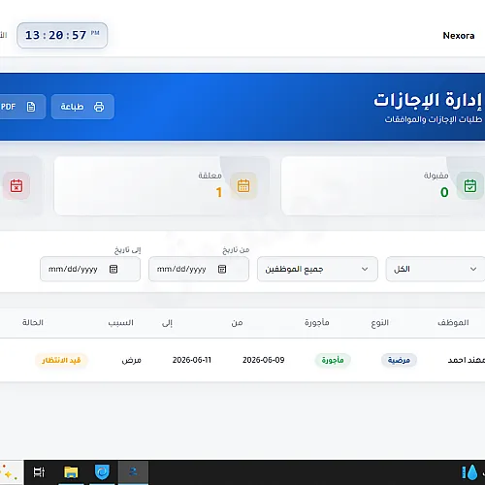Viewport: 485px width, 485px height.
Task: Click the red rejected calendar-x icon
Action: pyautogui.click(x=16, y=186)
